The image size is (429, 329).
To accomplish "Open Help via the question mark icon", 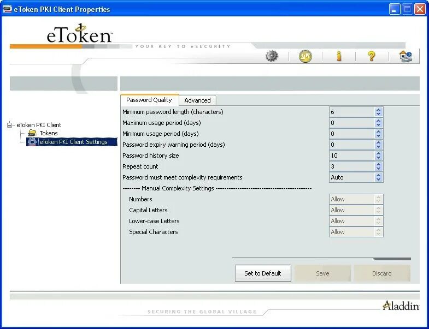I will 371,56.
